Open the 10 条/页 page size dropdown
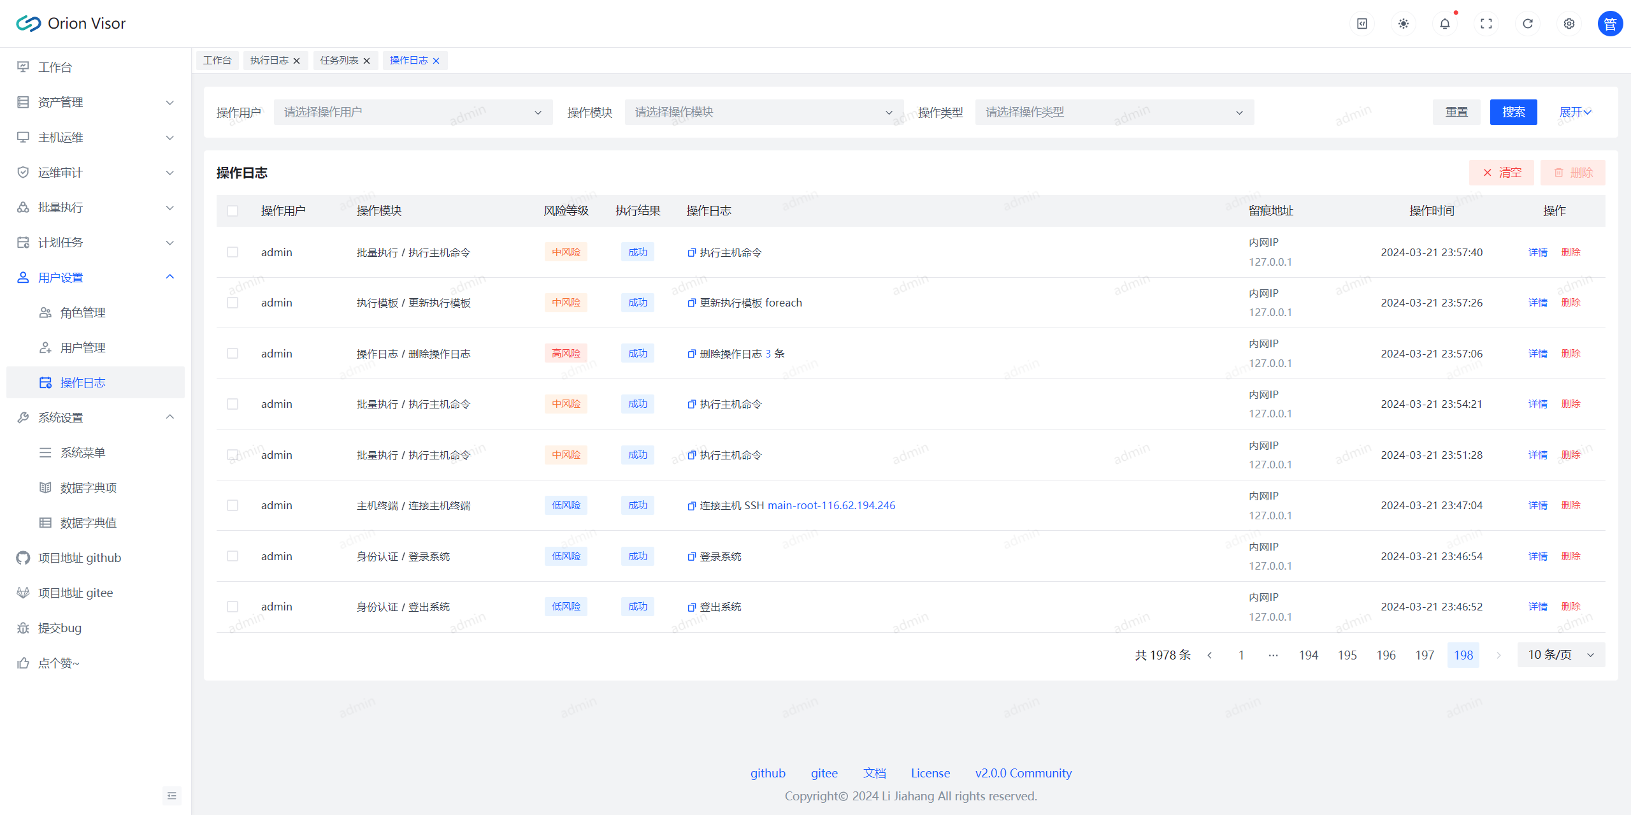 (1560, 654)
